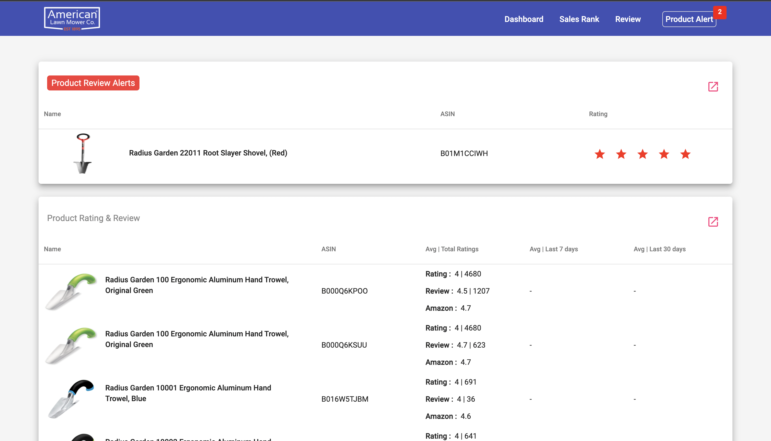Click ASIN B01M1CCIWH
The image size is (771, 441).
464,154
